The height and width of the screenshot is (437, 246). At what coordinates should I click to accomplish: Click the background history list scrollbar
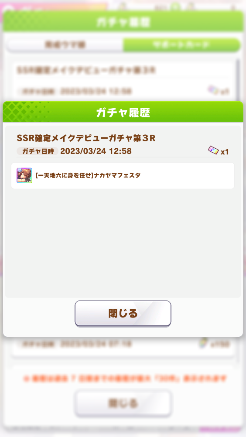238,80
